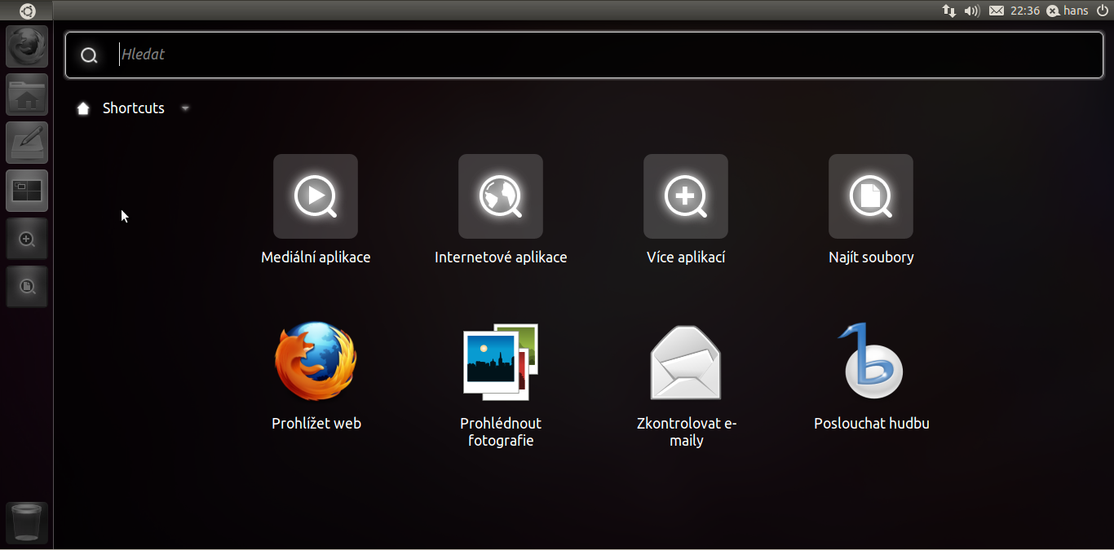
Task: Open the workspace switcher launcher icon
Action: [27, 191]
